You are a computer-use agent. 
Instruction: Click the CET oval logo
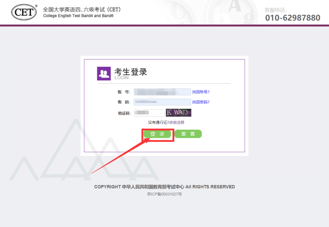click(24, 12)
